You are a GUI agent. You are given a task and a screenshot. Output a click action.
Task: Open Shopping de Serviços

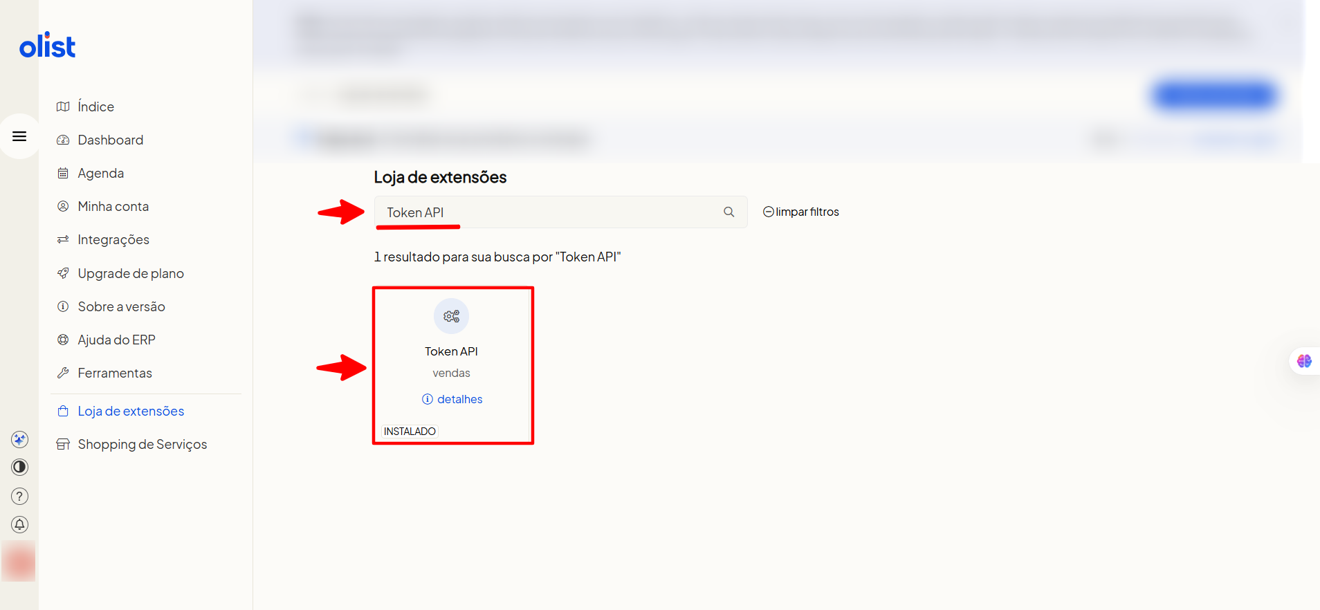click(143, 444)
